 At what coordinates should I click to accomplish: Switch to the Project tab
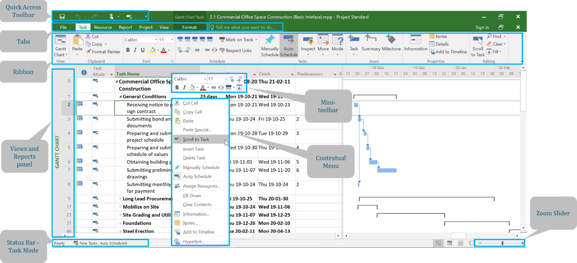(x=146, y=27)
